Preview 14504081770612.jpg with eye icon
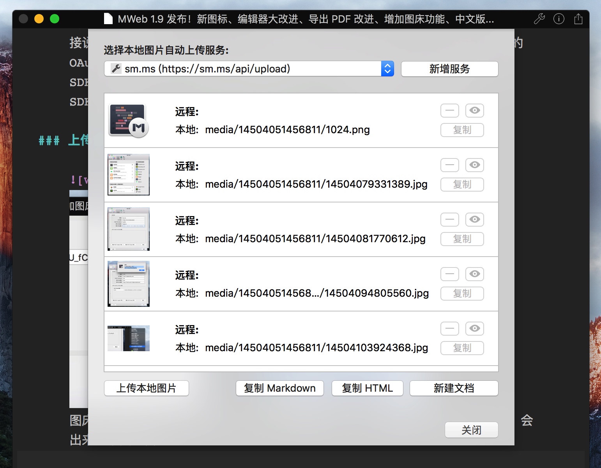601x468 pixels. 474,220
